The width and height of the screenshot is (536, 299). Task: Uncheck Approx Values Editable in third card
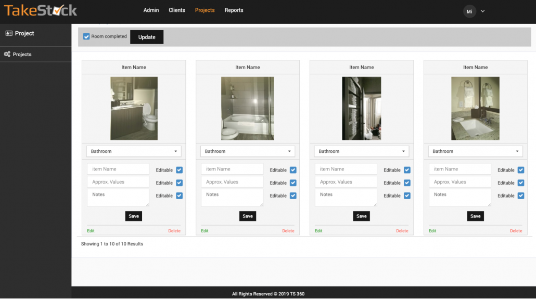[x=407, y=183]
